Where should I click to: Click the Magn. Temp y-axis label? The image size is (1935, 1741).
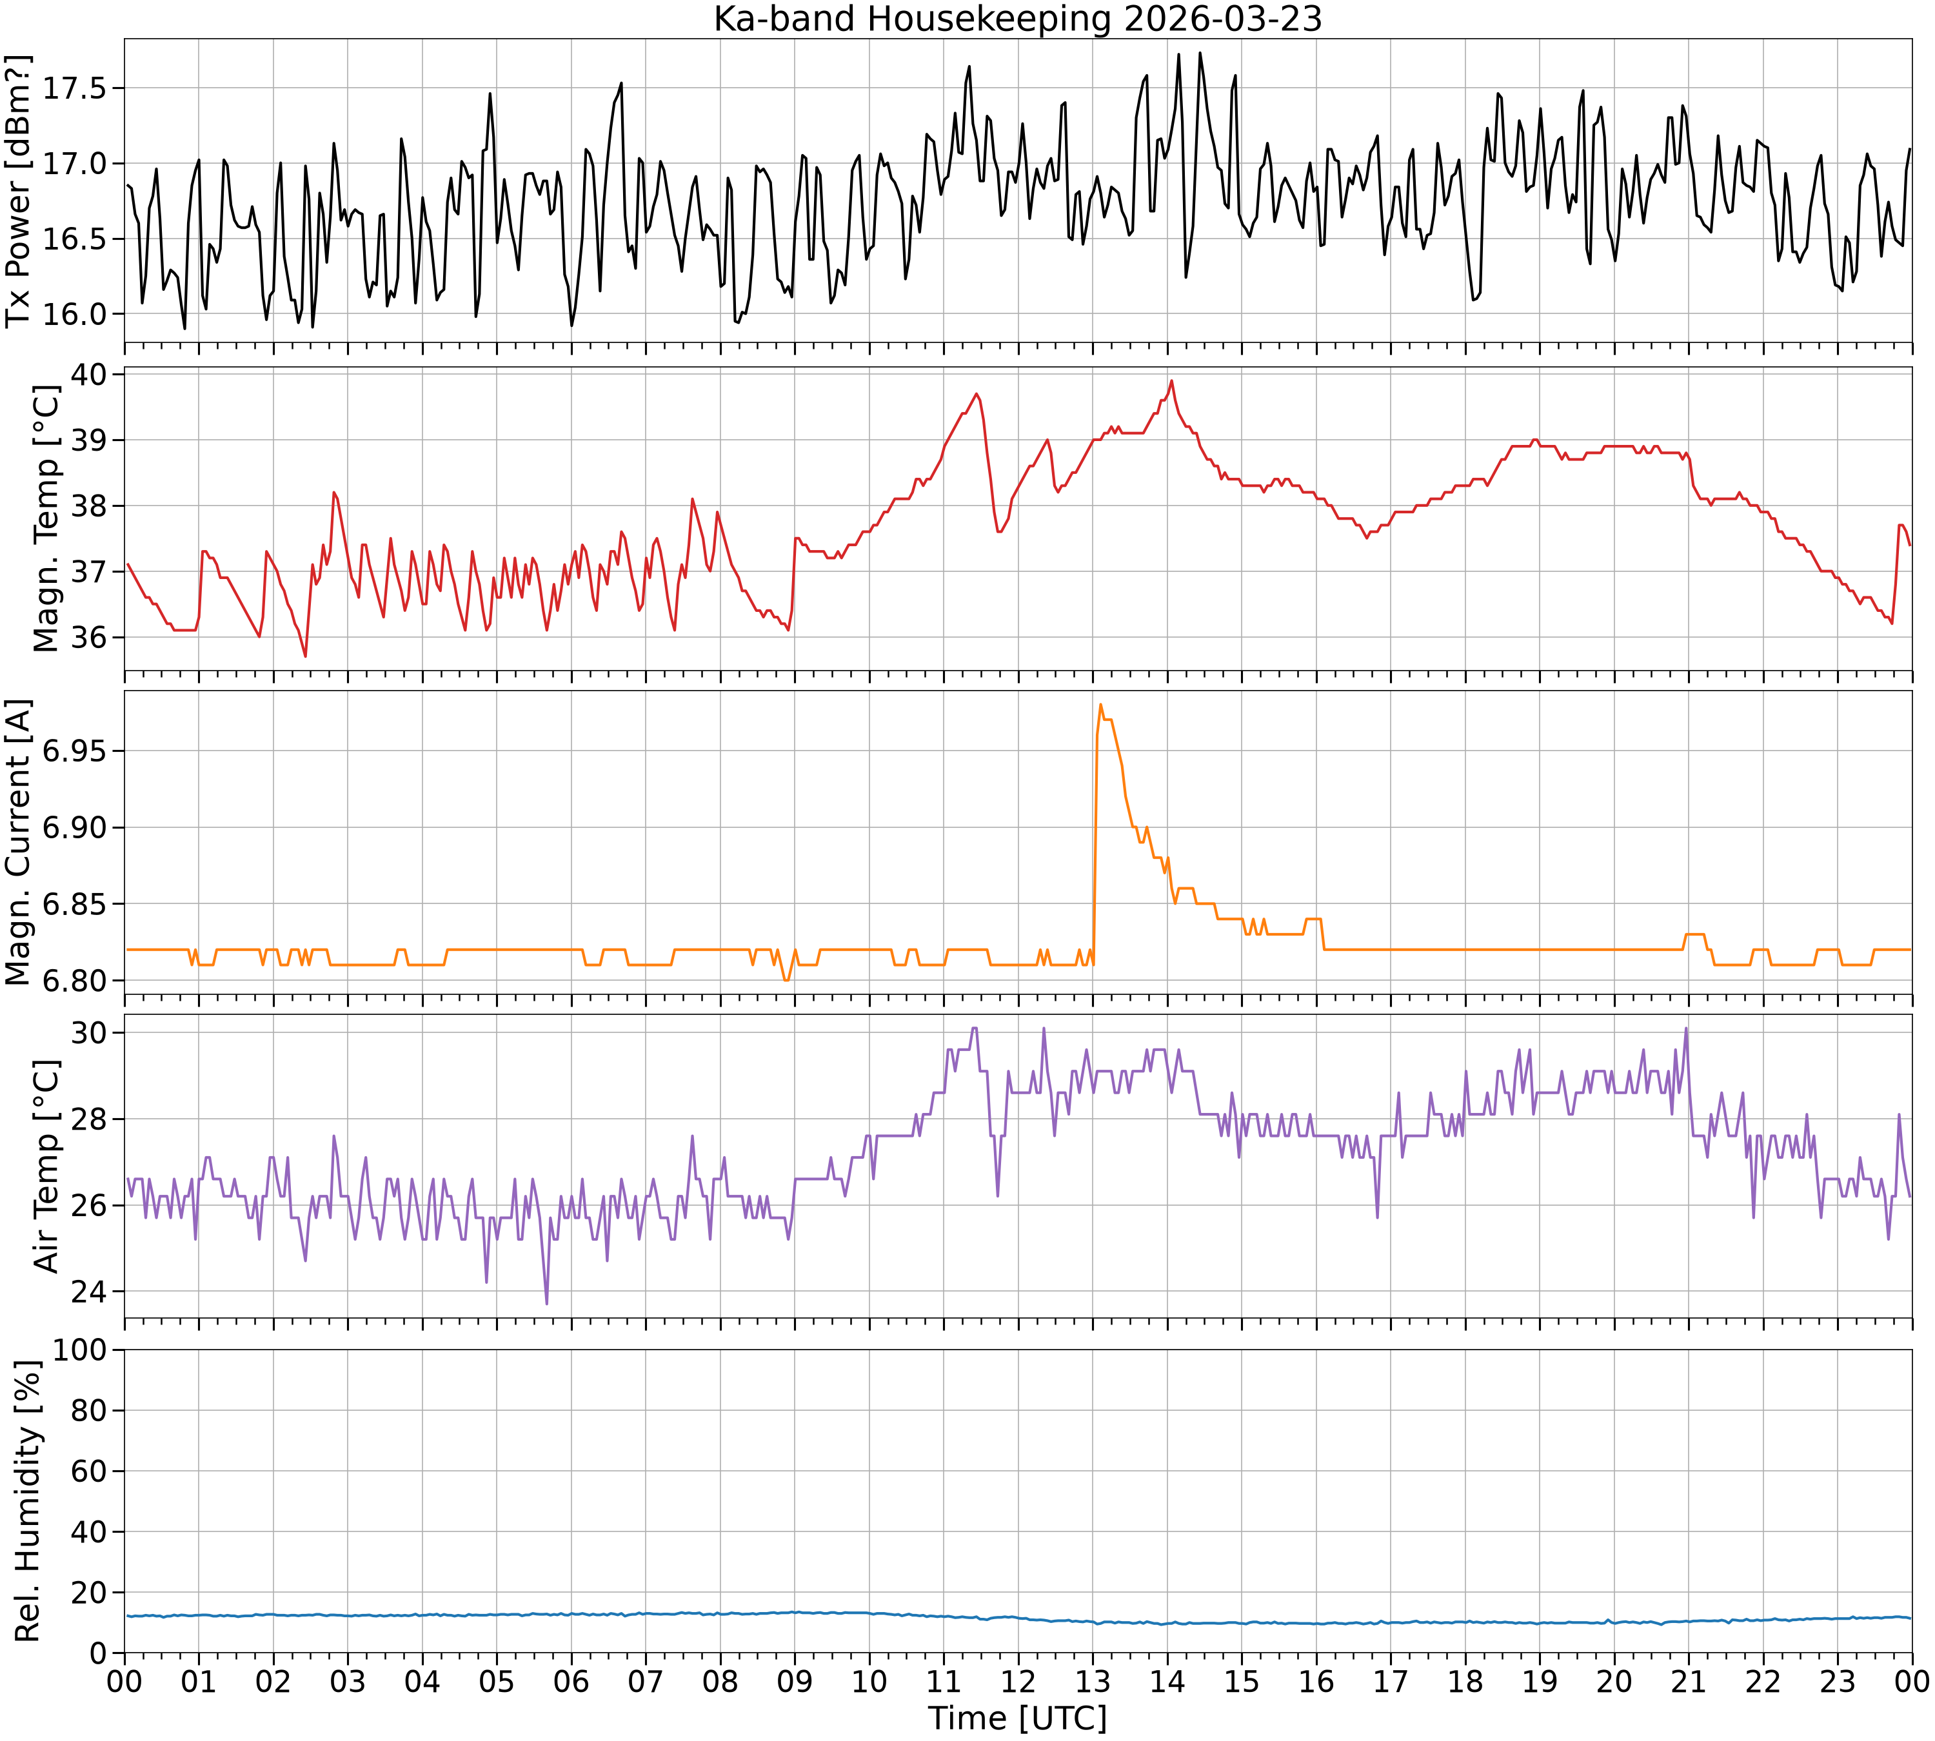(46, 518)
